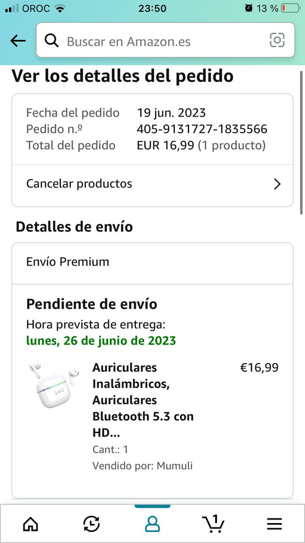Focus the Buscar en Amazon.es field
The width and height of the screenshot is (305, 543).
(x=161, y=41)
